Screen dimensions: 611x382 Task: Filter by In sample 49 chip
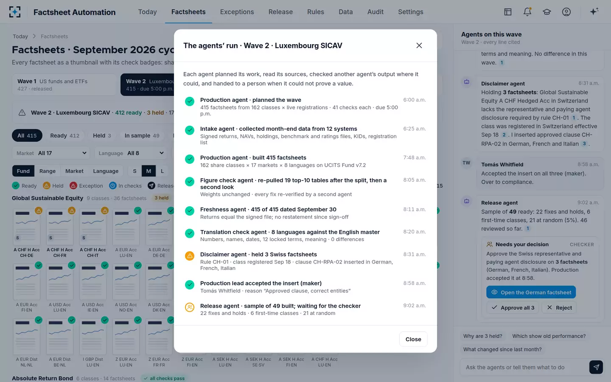pyautogui.click(x=142, y=135)
